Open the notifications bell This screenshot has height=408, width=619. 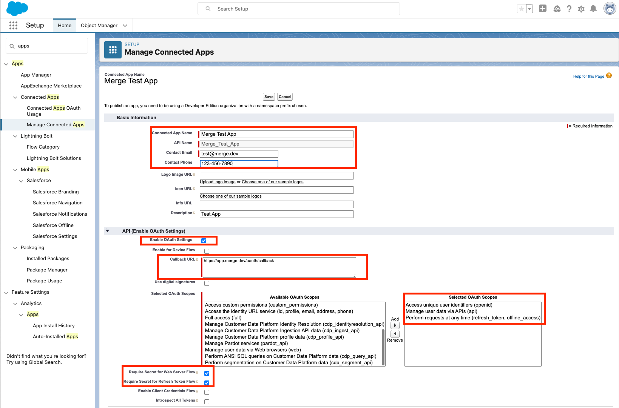593,9
